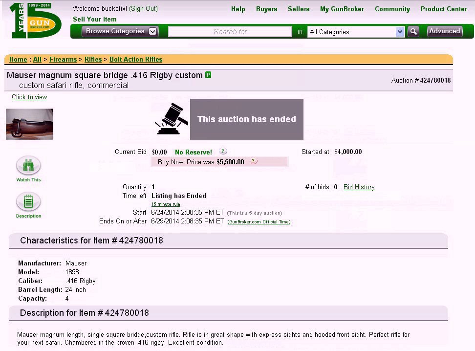
Task: Open help icon next to No Reserve
Action: pyautogui.click(x=223, y=151)
